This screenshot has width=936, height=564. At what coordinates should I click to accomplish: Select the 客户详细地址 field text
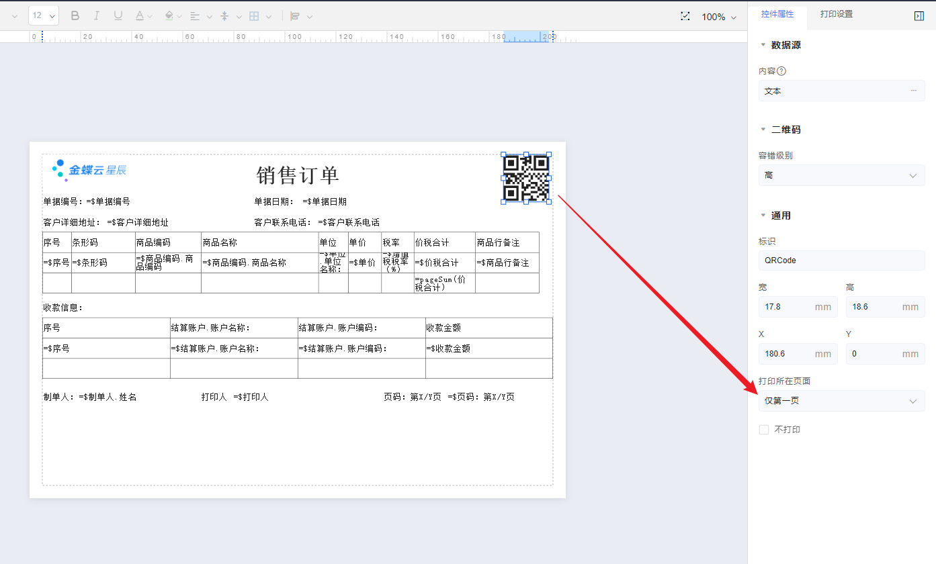point(106,222)
